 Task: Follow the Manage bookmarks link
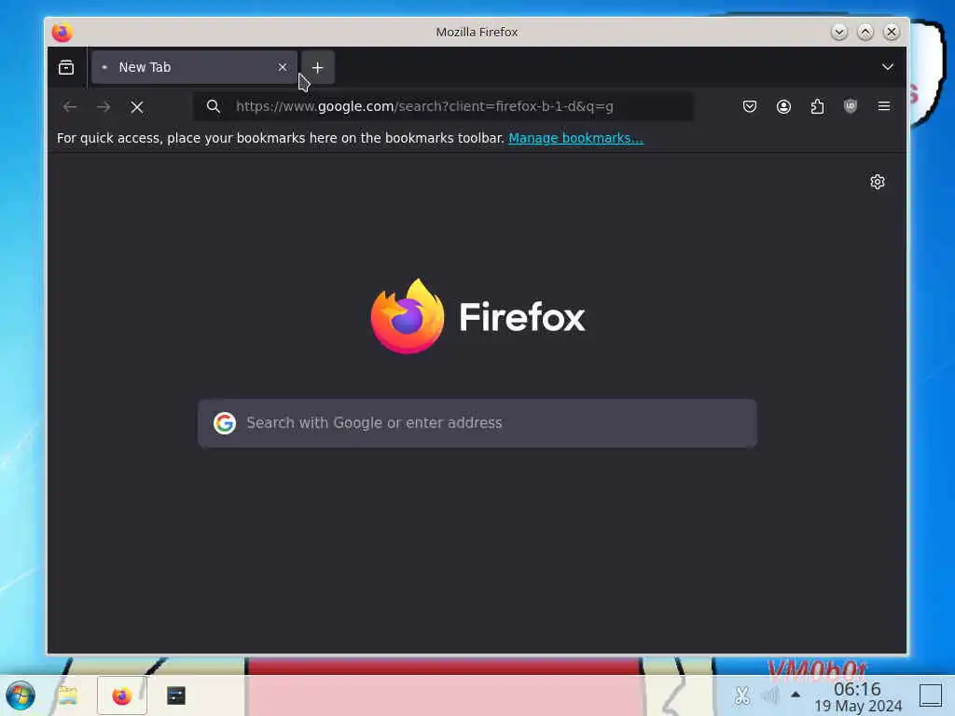pos(575,138)
